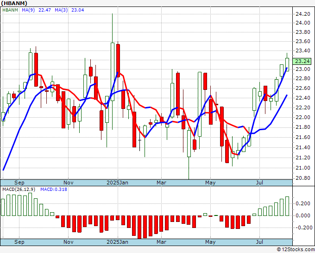The width and height of the screenshot is (315, 253).
Task: Click the 22.00 price axis label
Action: point(303,117)
